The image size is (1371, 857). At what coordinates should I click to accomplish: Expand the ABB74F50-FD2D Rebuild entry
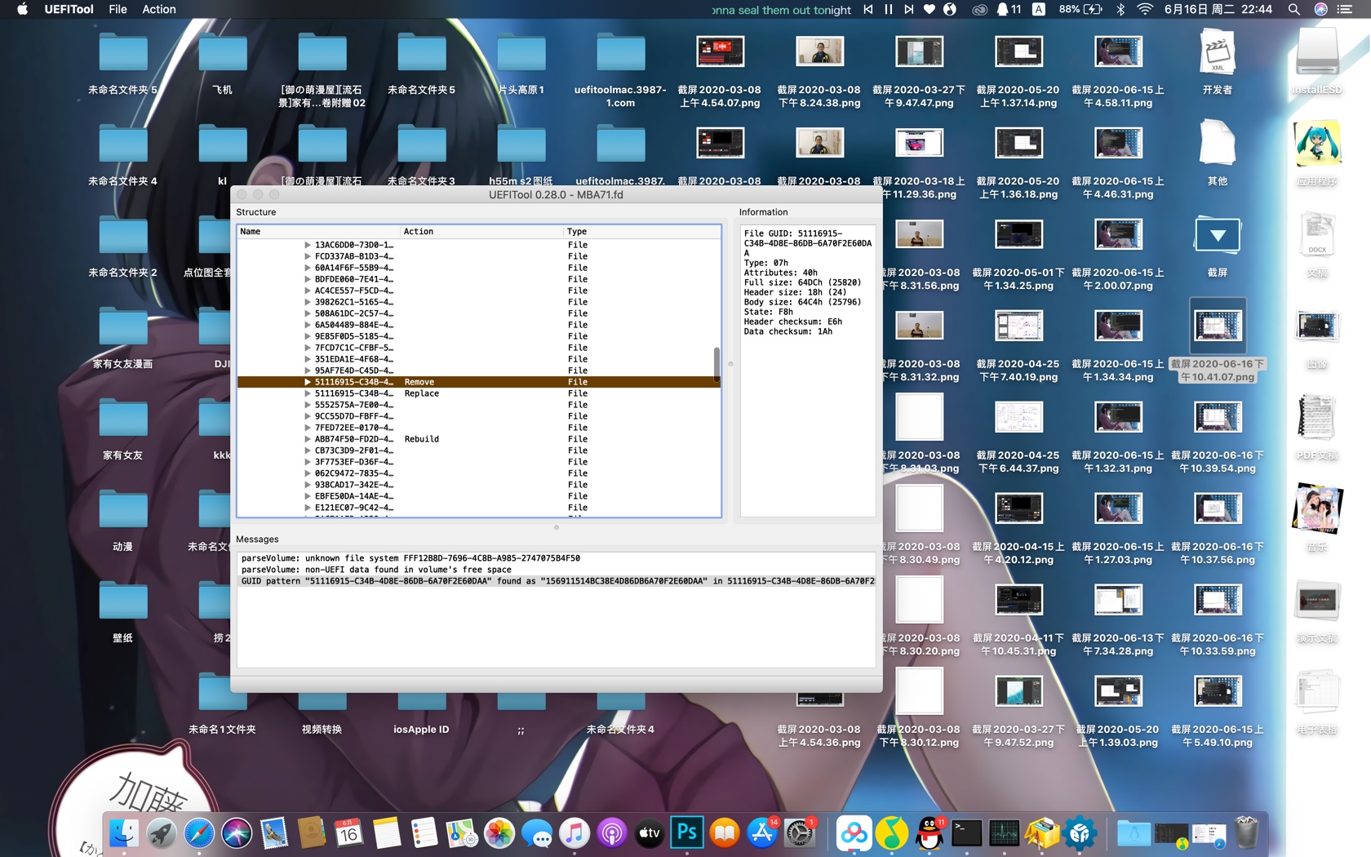(308, 439)
